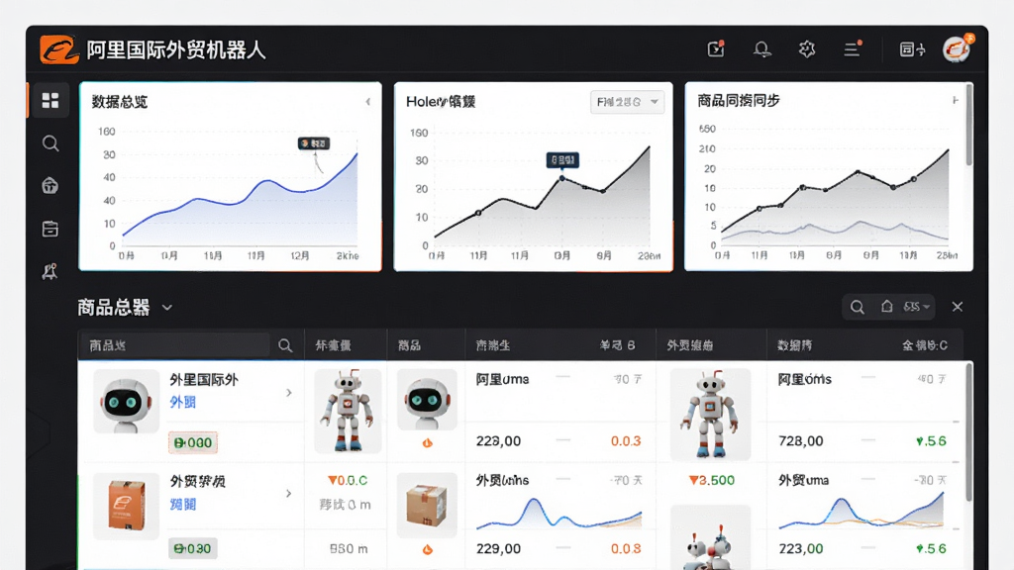Image resolution: width=1014 pixels, height=570 pixels.
Task: Open settings gear in the top bar
Action: [x=806, y=49]
